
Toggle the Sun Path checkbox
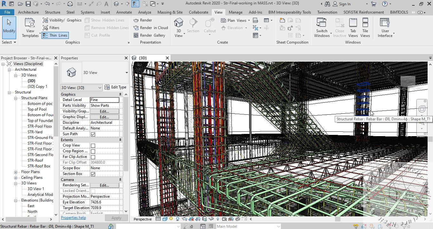tap(93, 134)
